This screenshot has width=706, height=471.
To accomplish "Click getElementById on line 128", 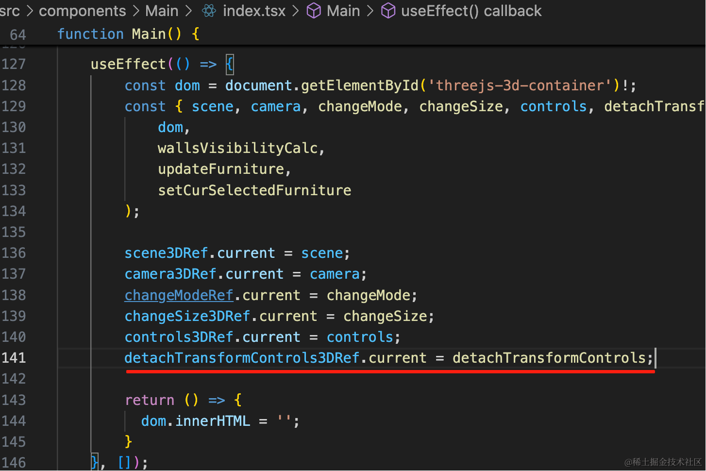I will click(360, 85).
